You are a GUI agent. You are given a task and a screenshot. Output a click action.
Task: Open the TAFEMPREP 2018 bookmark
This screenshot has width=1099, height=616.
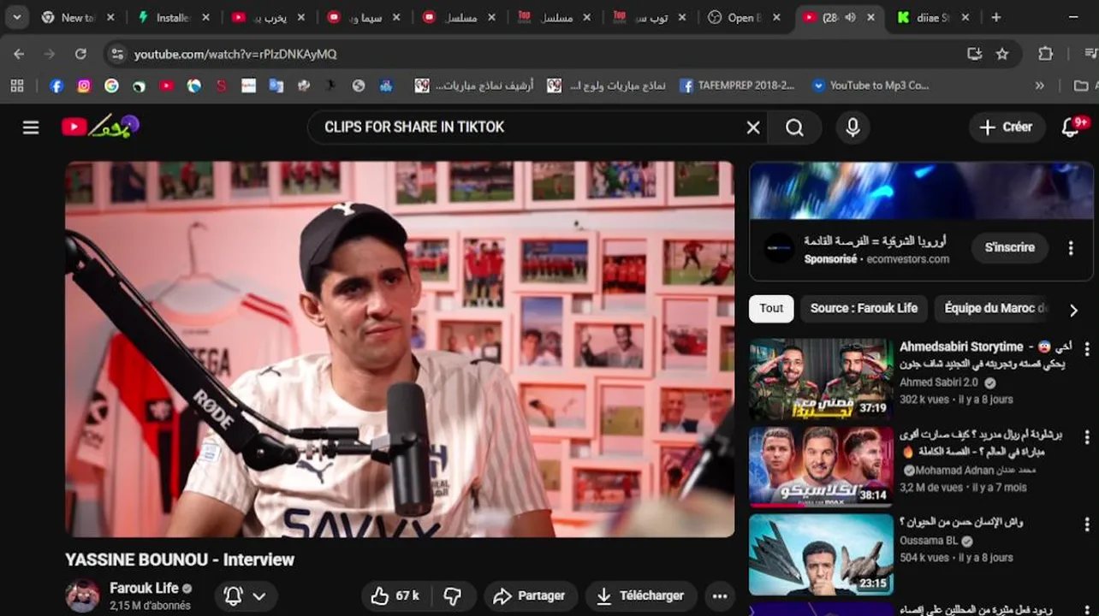(x=738, y=86)
